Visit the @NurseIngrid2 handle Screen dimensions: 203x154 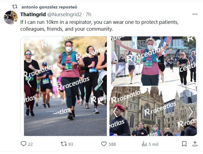coord(64,15)
